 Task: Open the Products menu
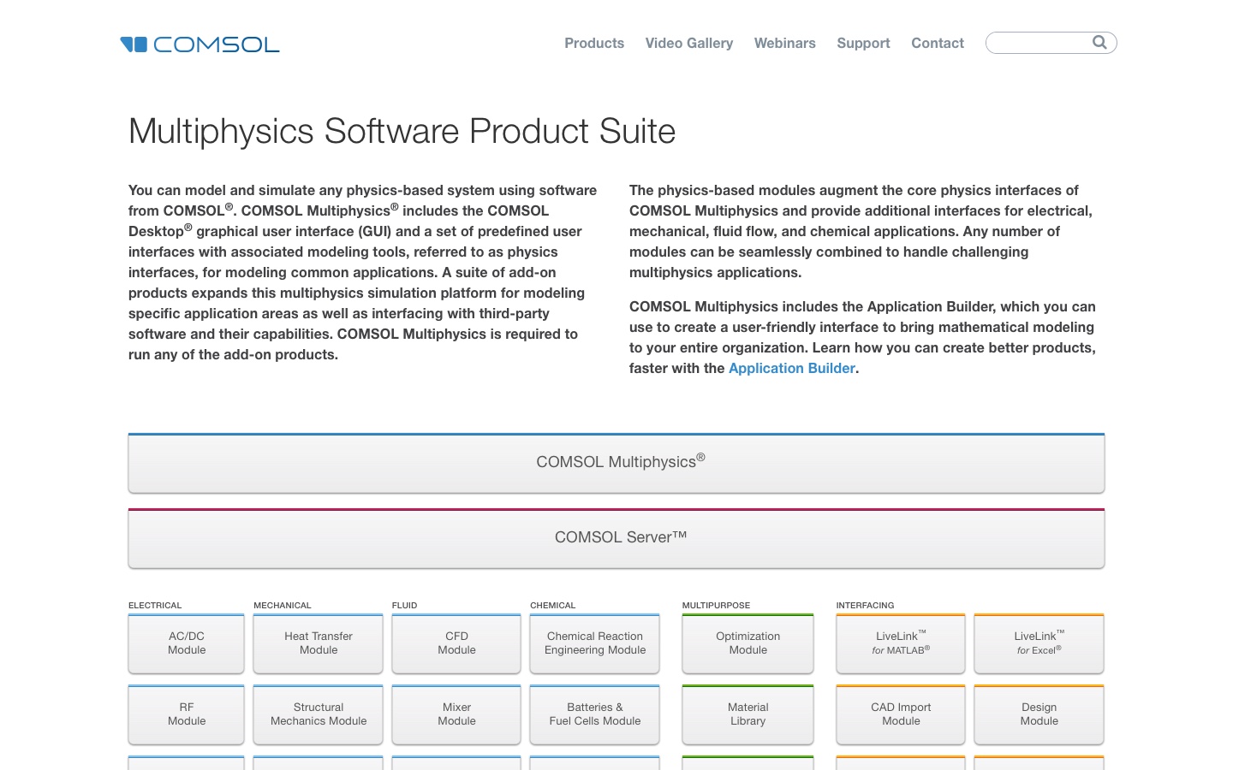tap(594, 43)
